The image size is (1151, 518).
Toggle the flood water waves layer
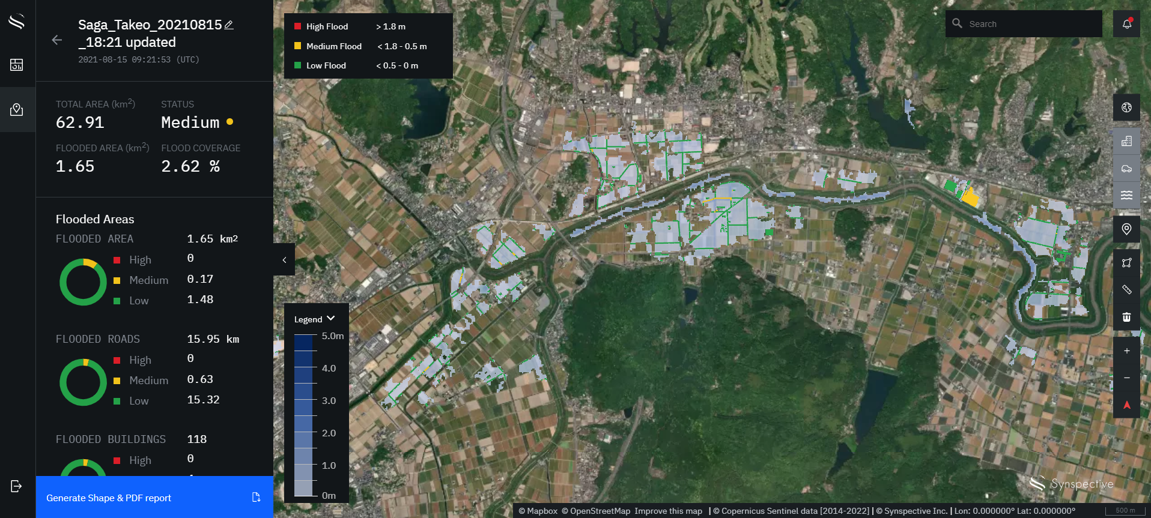[x=1126, y=195]
